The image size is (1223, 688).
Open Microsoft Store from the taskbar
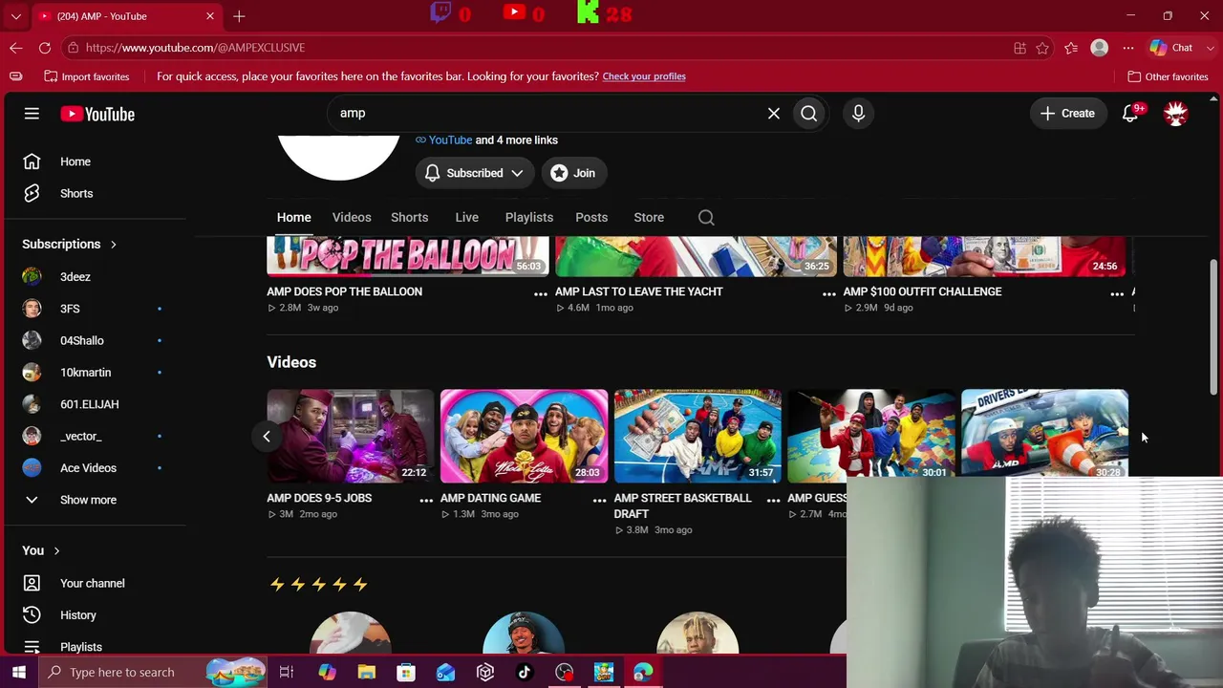click(x=406, y=673)
